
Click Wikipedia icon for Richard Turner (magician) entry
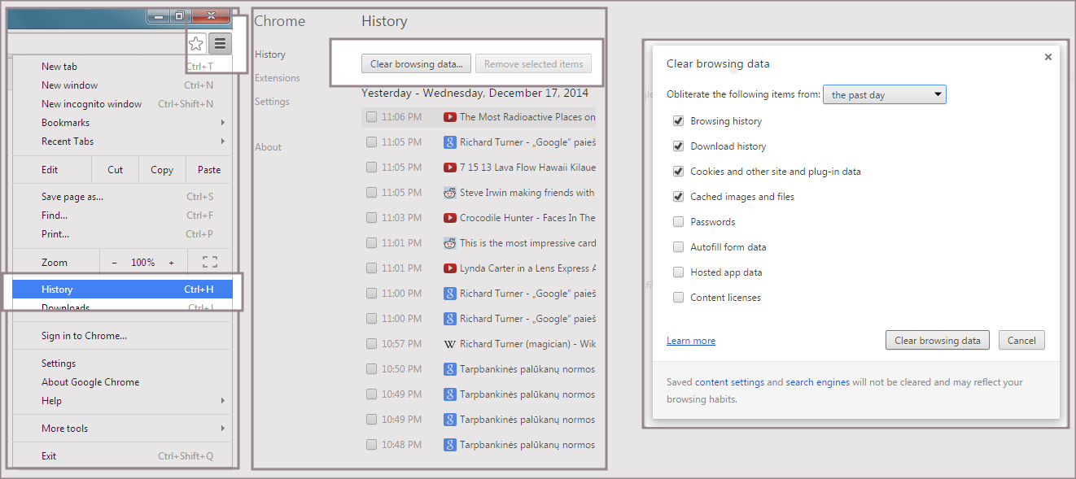coord(449,344)
